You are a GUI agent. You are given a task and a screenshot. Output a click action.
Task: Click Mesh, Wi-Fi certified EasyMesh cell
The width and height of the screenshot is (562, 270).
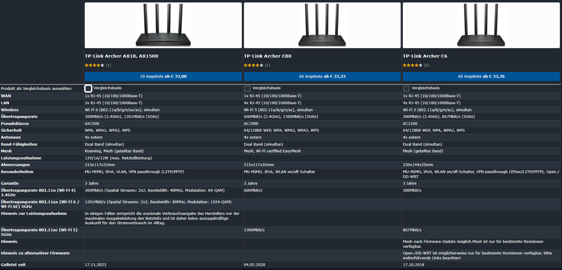pos(272,151)
